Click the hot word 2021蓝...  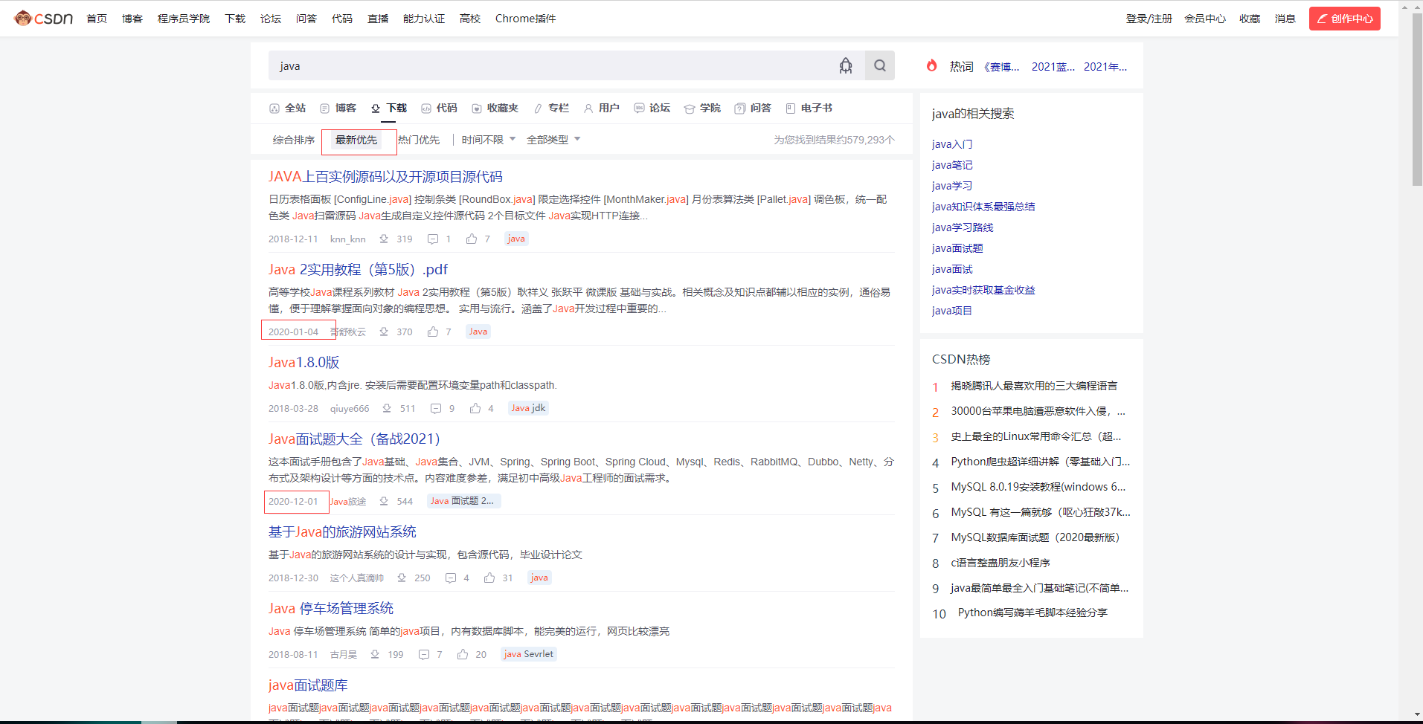point(1053,67)
